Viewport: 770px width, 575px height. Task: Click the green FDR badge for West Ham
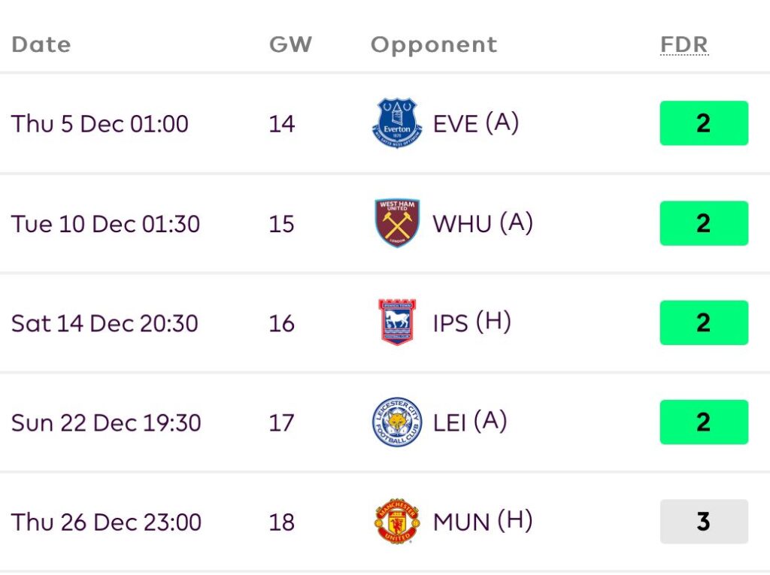(704, 223)
